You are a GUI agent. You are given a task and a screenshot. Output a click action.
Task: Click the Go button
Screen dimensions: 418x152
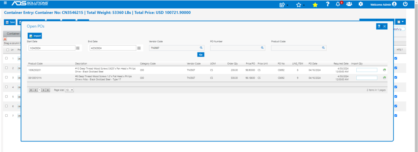point(201,54)
